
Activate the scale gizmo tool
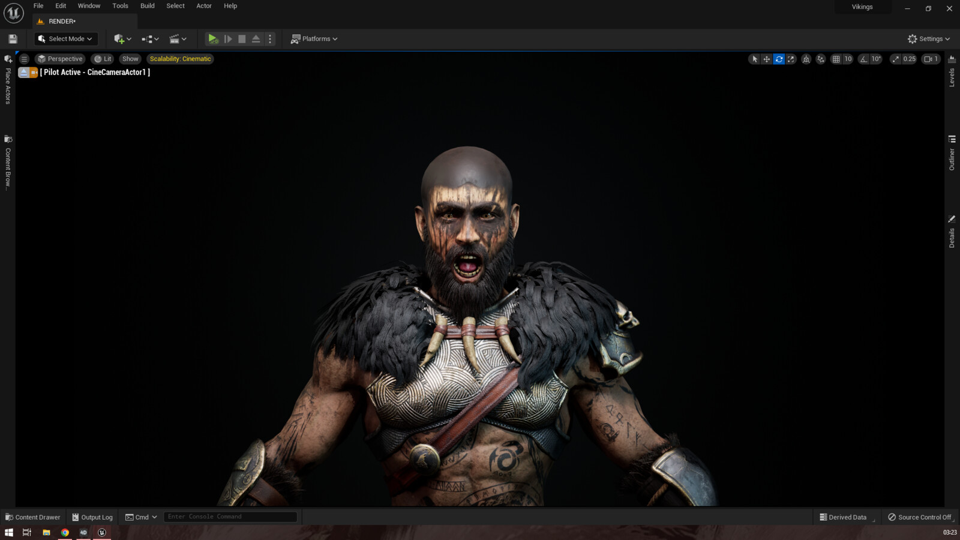(791, 59)
